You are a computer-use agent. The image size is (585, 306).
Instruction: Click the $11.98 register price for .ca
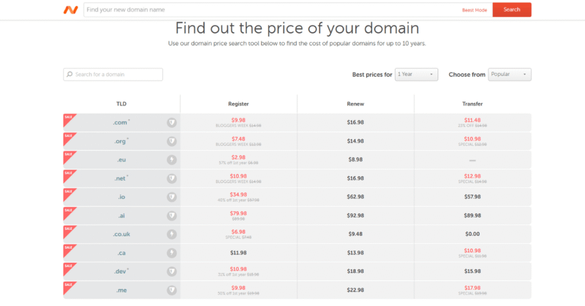(x=238, y=253)
